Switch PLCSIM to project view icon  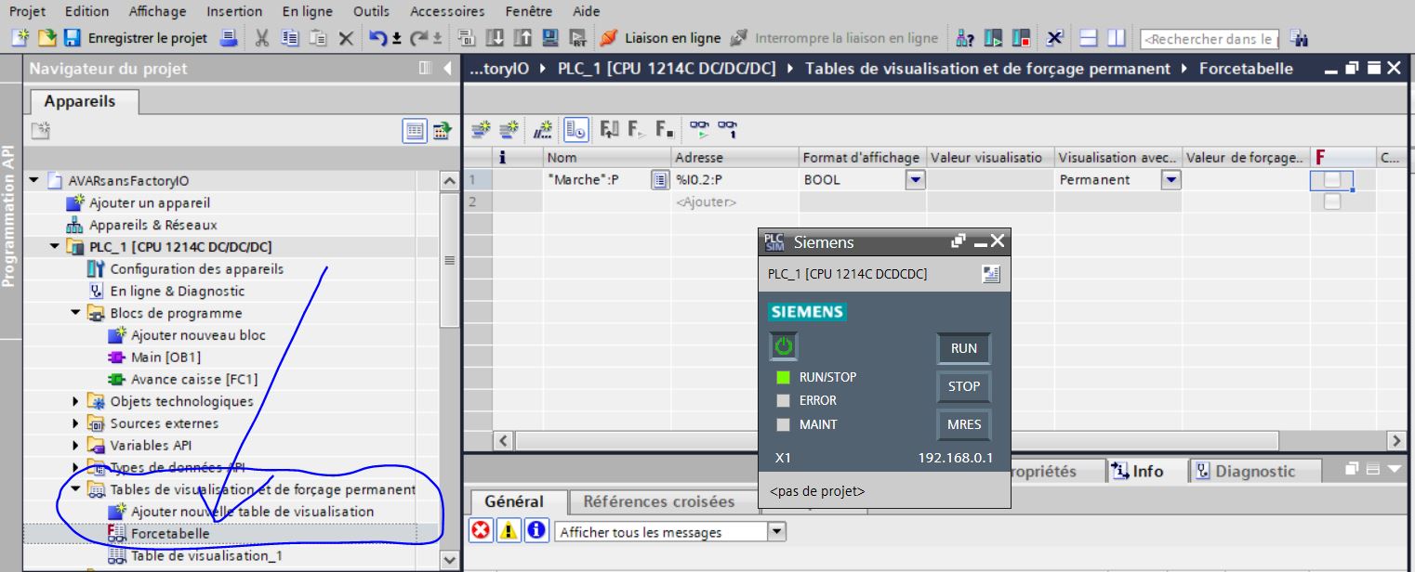point(990,274)
